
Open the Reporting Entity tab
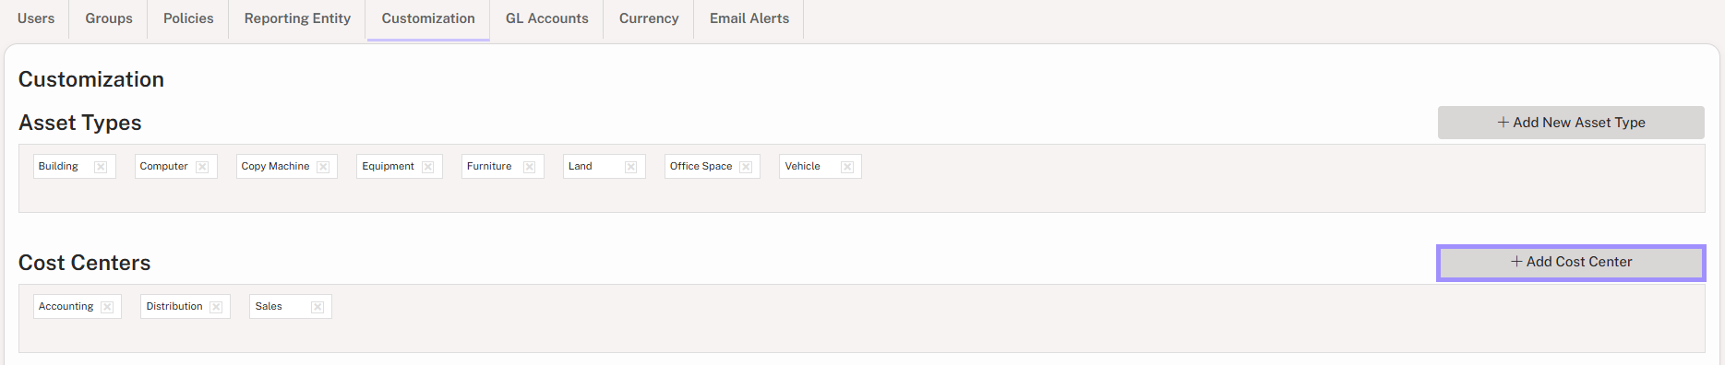pyautogui.click(x=297, y=18)
